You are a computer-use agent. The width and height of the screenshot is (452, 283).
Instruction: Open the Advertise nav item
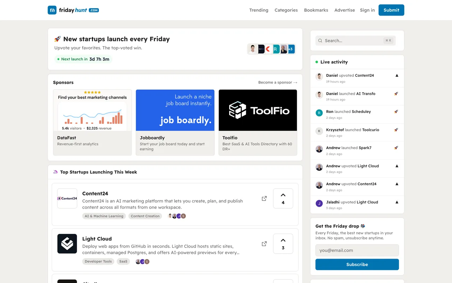[345, 10]
